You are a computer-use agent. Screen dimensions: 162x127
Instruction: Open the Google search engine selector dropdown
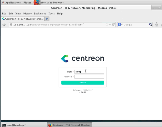tap(120, 24)
